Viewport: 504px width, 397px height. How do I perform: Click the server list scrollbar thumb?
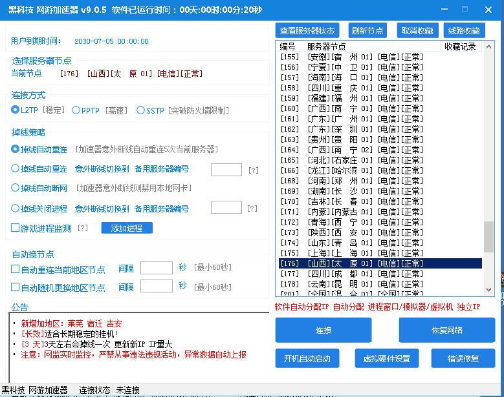pos(488,237)
